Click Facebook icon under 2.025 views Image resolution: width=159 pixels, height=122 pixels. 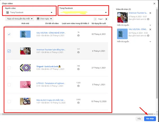click(x=78, y=103)
